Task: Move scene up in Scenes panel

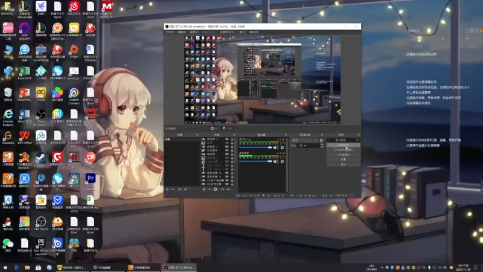Action: pos(179,189)
